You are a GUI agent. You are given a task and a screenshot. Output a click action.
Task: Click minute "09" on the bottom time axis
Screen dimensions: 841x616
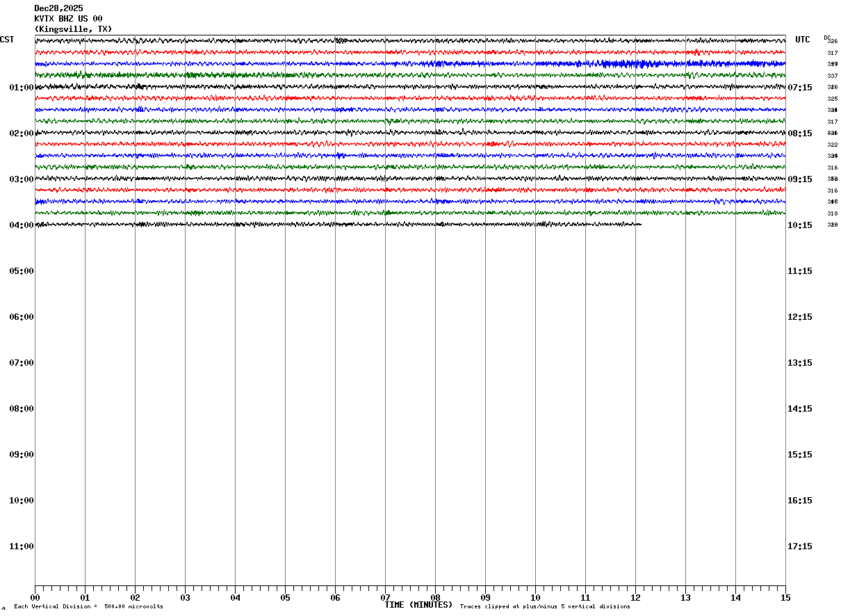(x=485, y=598)
